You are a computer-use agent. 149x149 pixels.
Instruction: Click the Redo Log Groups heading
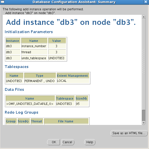pos(22,112)
